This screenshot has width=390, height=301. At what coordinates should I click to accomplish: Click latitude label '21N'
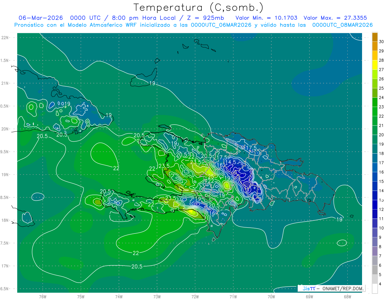(5, 83)
